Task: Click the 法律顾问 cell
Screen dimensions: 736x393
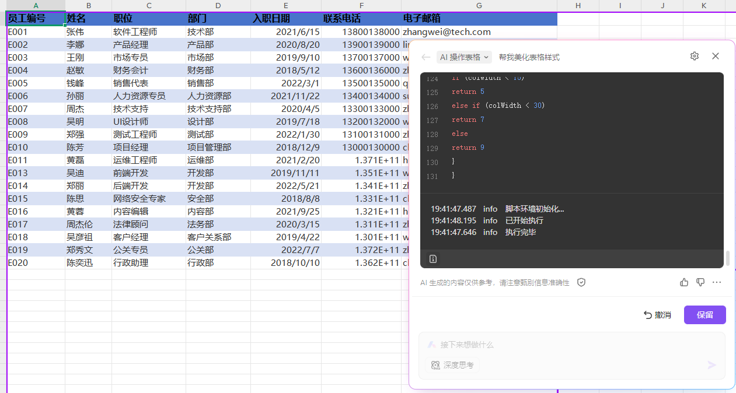Action: 149,224
